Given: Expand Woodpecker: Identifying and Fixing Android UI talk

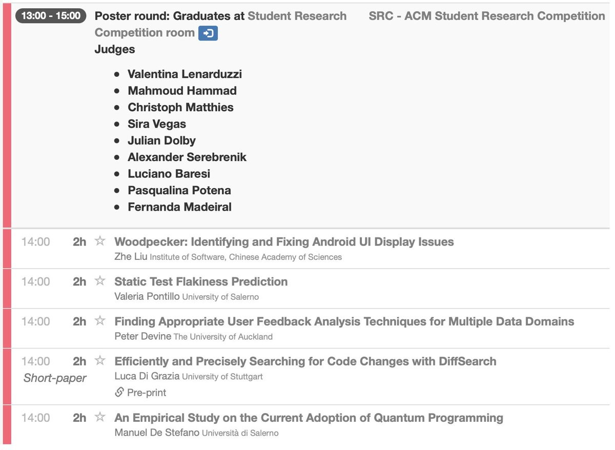Looking at the screenshot, I should point(284,242).
